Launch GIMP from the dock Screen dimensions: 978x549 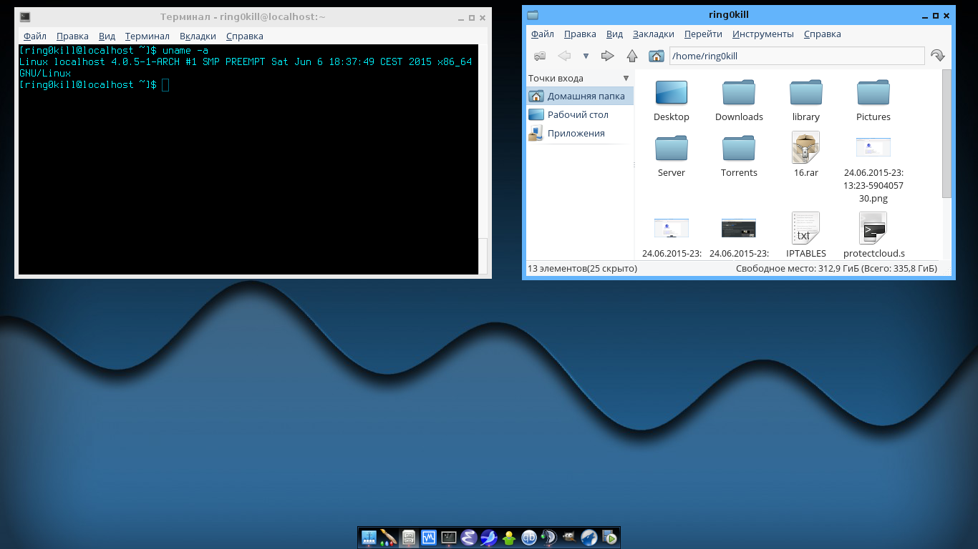pos(568,538)
